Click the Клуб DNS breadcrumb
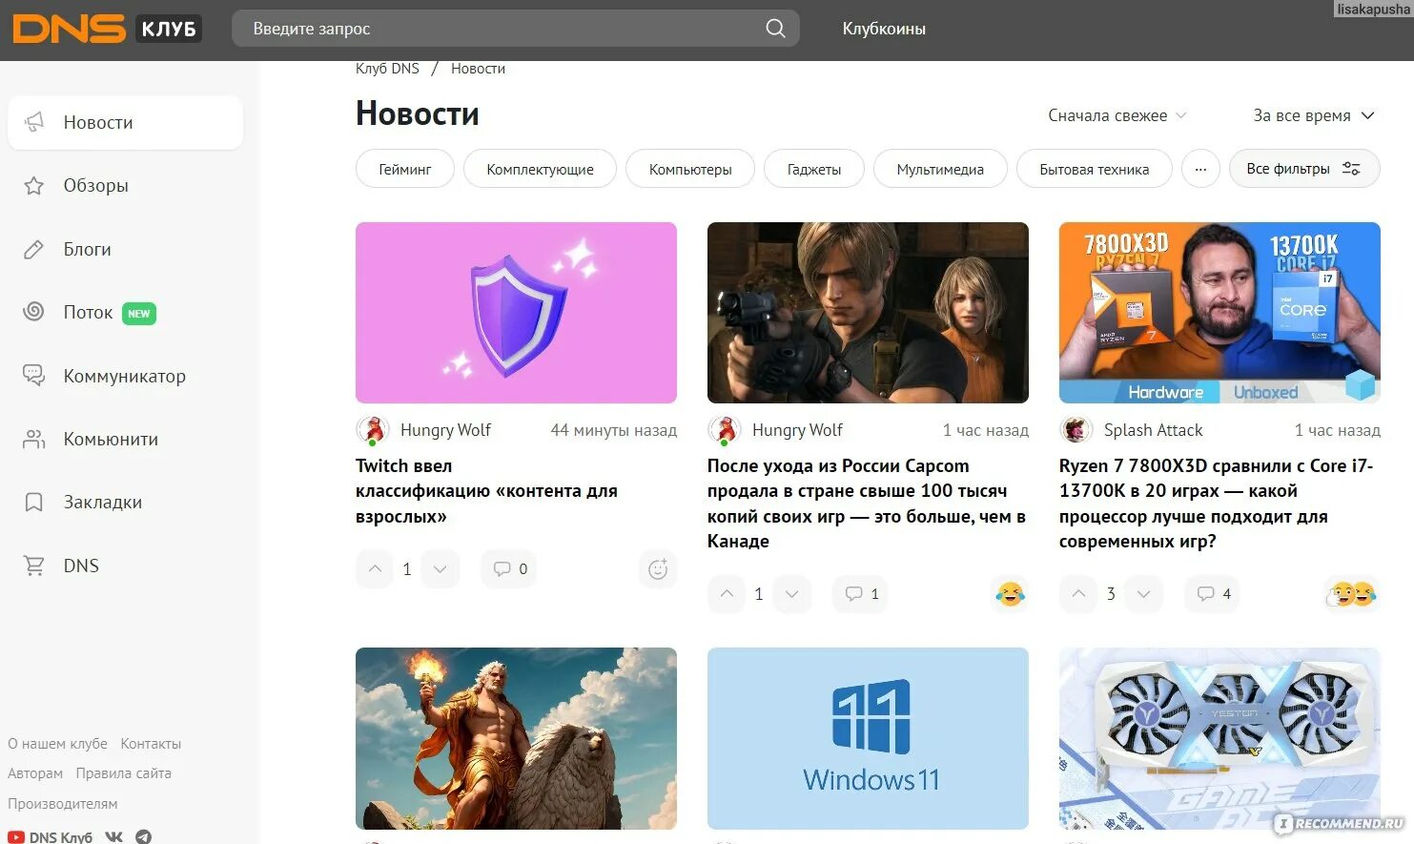Screen dimensions: 1414x844 coord(387,69)
